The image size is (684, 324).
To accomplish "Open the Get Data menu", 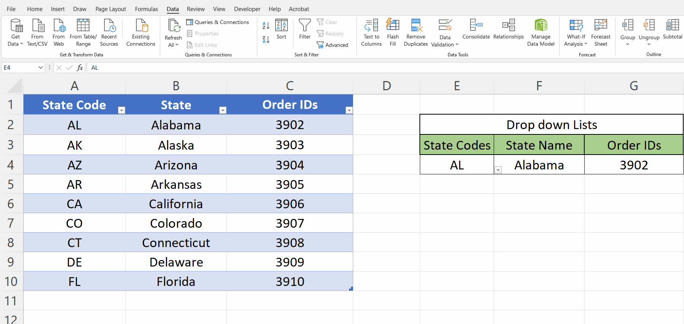I will 16,33.
